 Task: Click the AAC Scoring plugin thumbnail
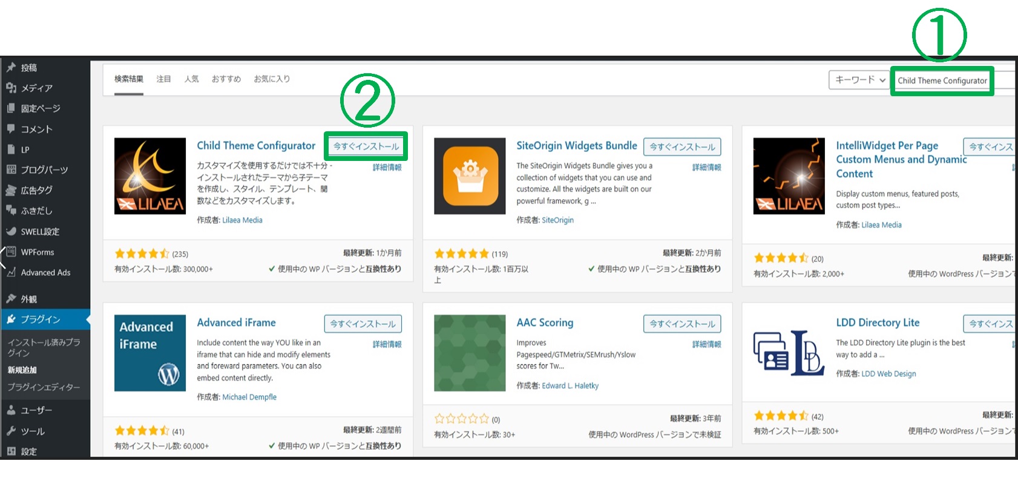click(470, 353)
